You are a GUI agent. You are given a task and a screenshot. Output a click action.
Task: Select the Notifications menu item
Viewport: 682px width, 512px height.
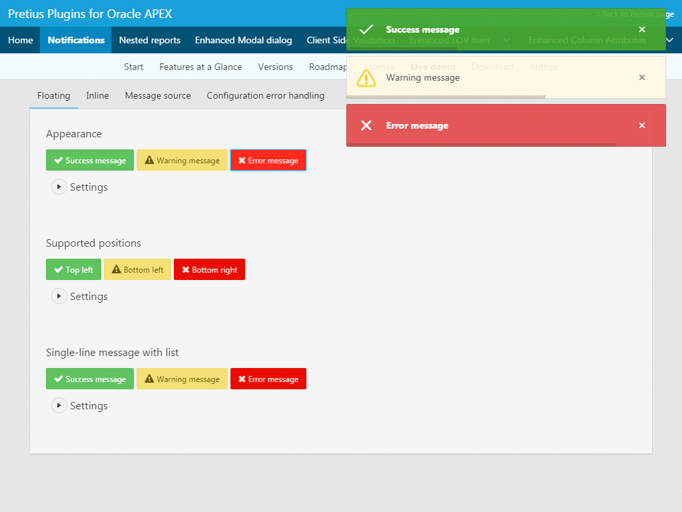point(76,40)
